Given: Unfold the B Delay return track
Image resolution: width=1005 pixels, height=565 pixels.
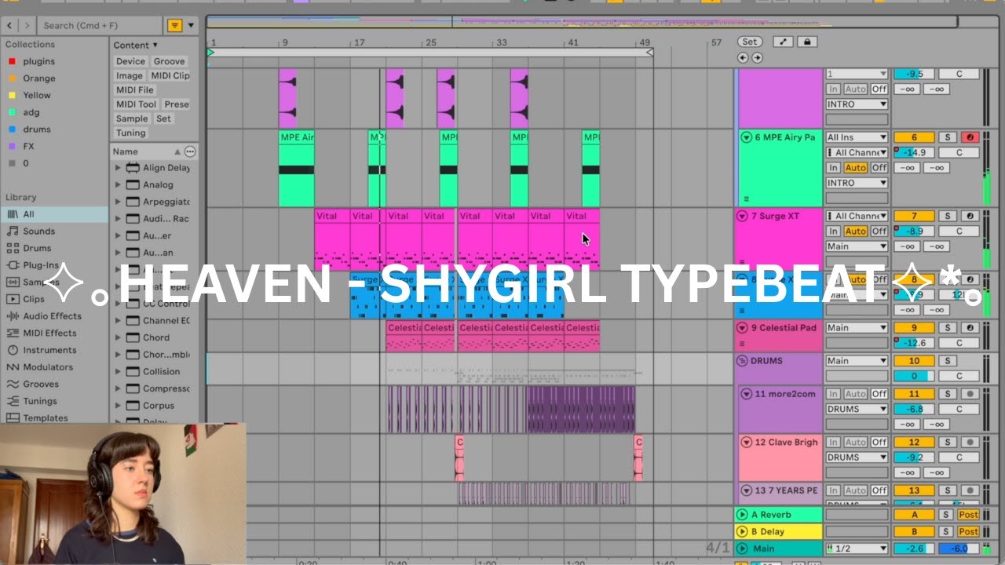Looking at the screenshot, I should (742, 531).
